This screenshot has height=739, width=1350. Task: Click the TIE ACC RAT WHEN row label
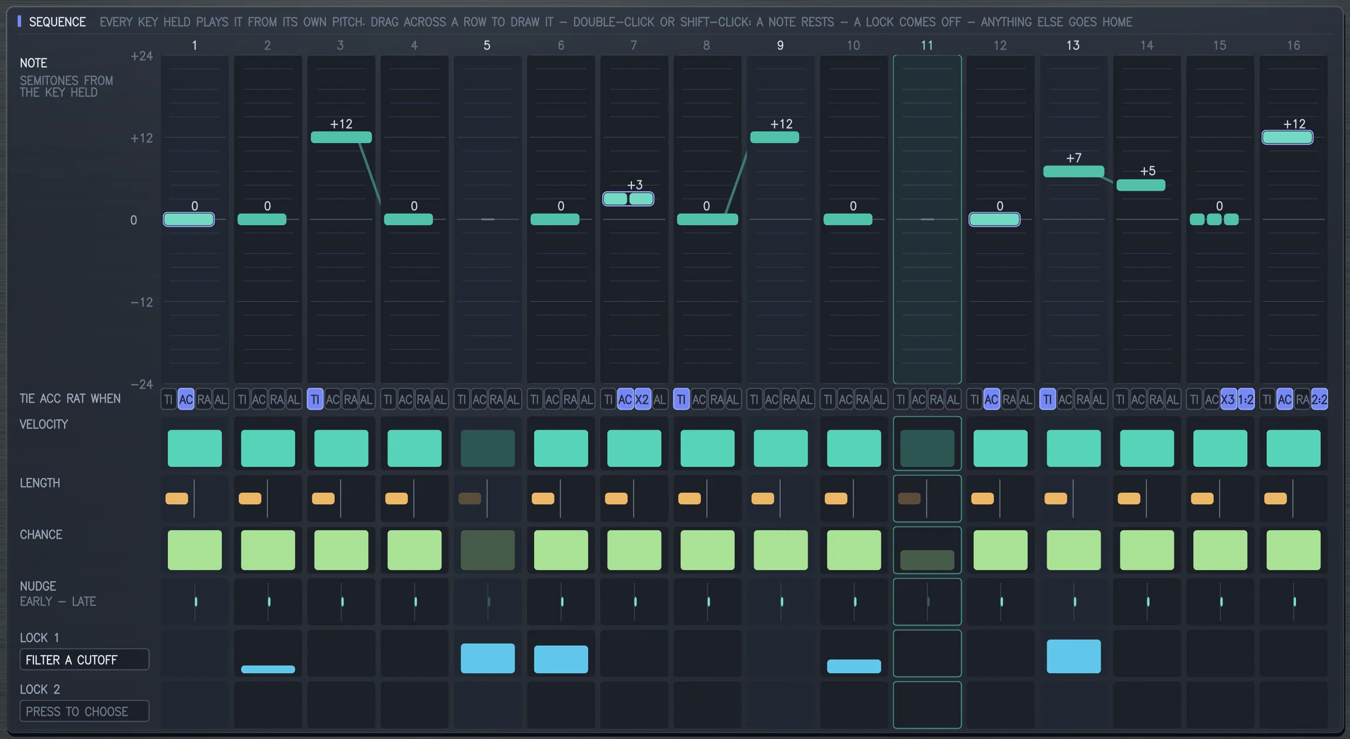coord(70,399)
